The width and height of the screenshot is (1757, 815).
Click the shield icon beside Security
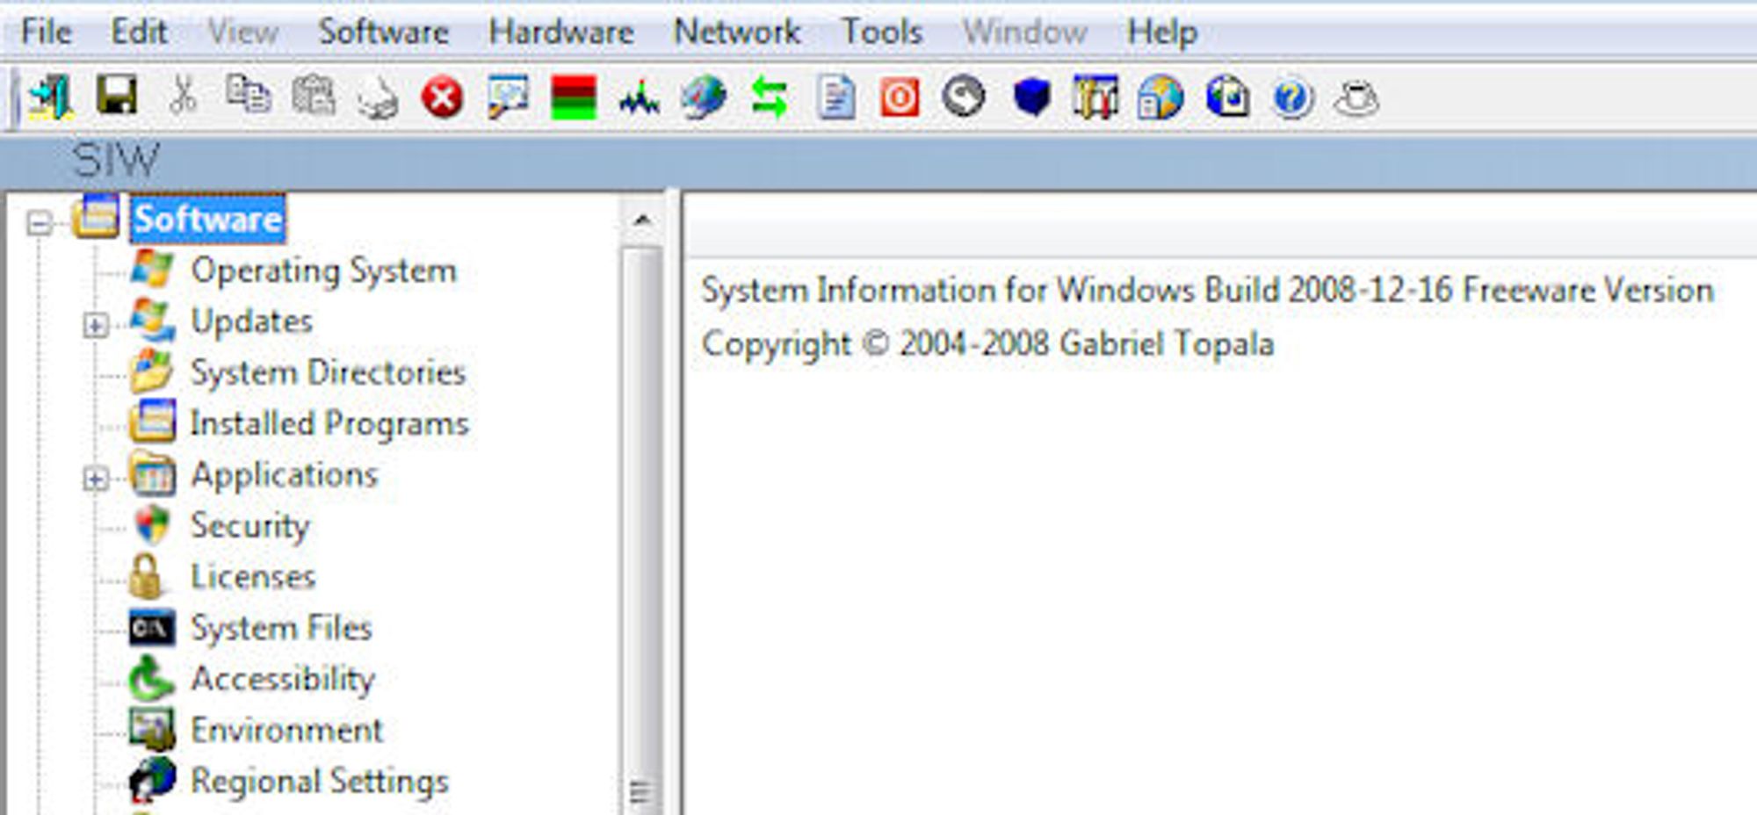[x=153, y=524]
